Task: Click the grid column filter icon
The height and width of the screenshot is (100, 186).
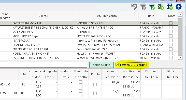Action: pos(169,7)
